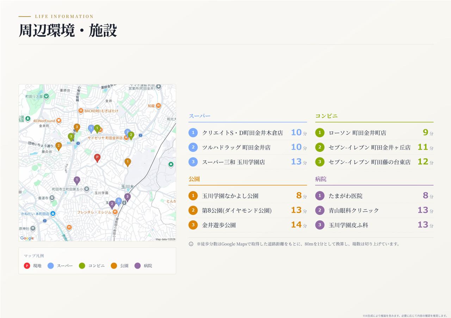This screenshot has height=318, width=451.
Task: Click green convenience store pin 3 on map
Action: click(71, 137)
